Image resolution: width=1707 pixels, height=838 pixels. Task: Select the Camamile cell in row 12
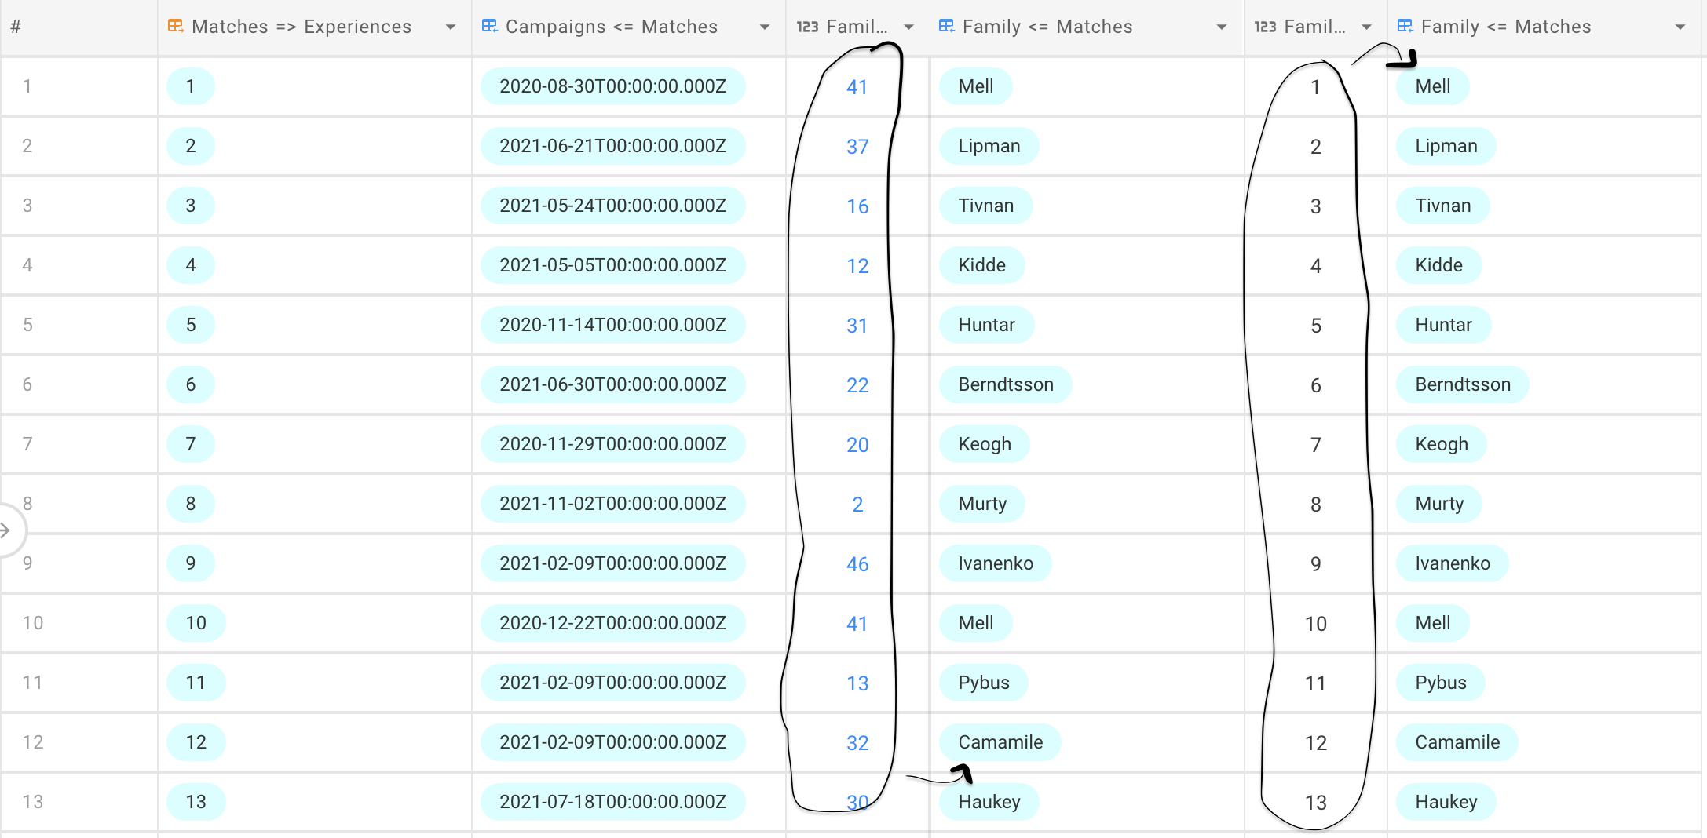[x=1000, y=741]
